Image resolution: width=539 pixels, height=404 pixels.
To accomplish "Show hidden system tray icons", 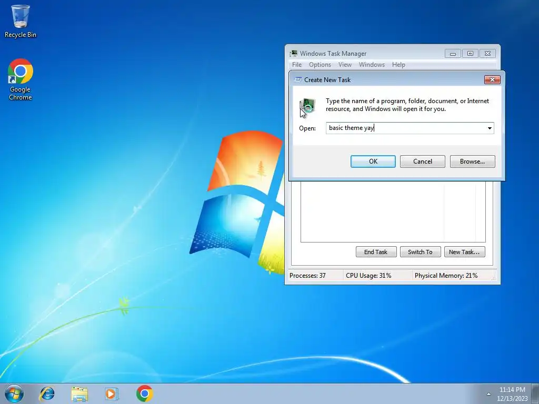I will (x=488, y=394).
